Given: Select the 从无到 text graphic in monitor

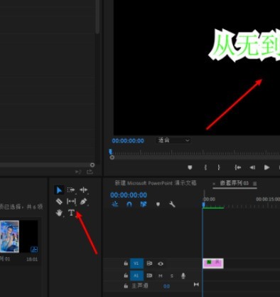Looking at the screenshot, I should (x=244, y=45).
